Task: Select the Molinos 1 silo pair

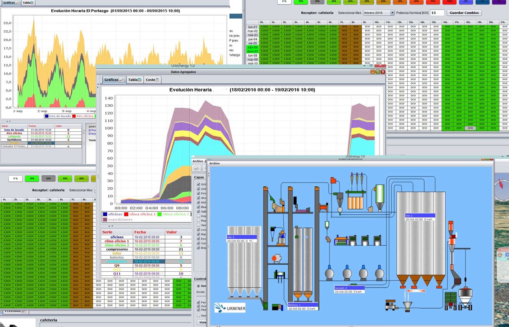Action: pos(302,265)
